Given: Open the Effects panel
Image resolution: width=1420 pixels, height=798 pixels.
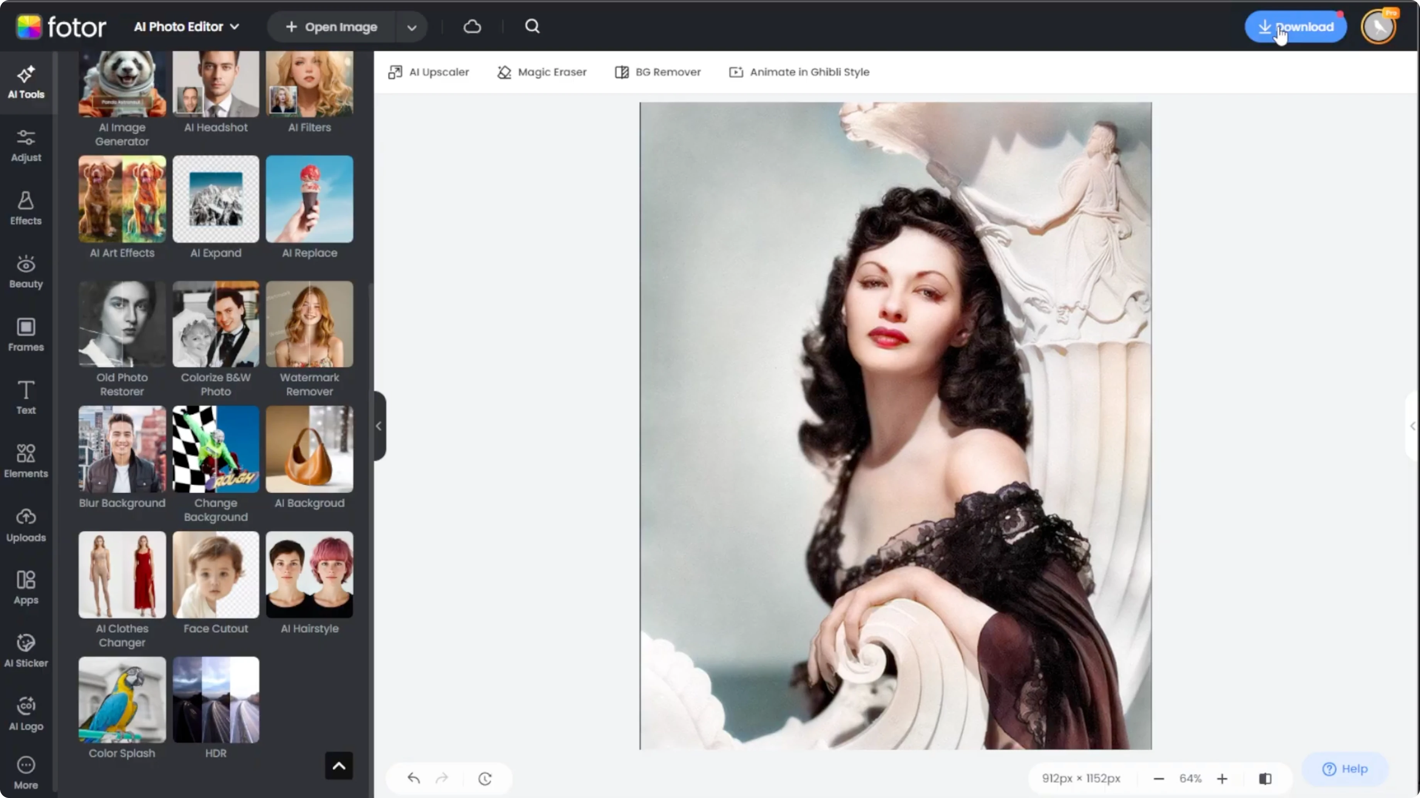Looking at the screenshot, I should (x=26, y=209).
